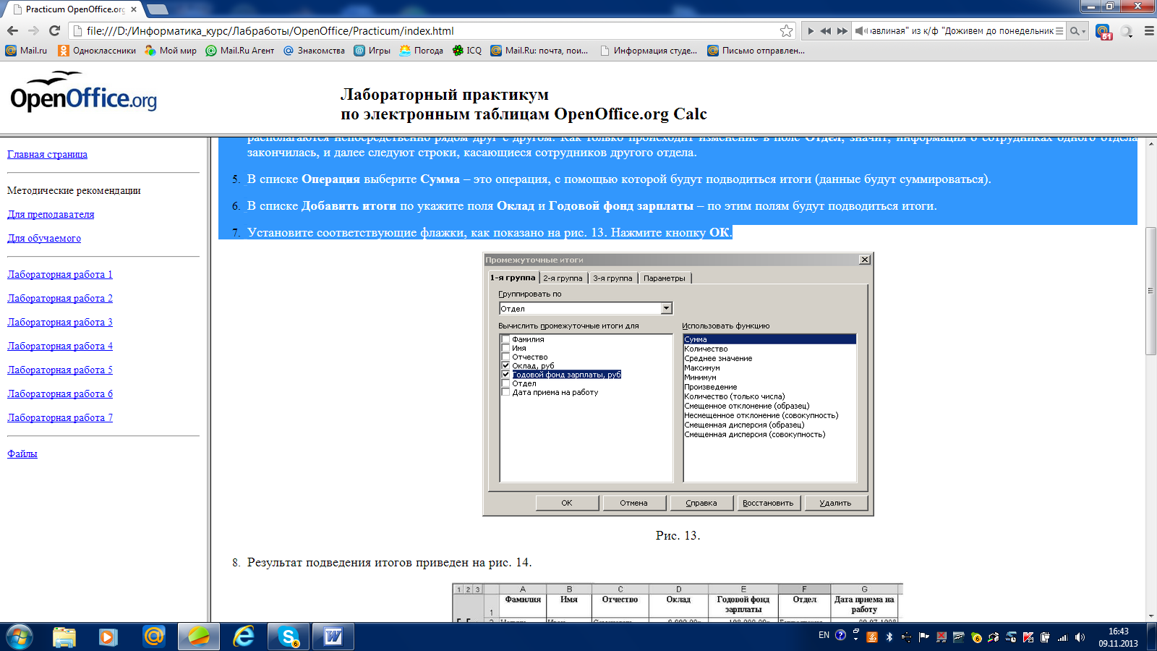Click the Отмена button
Screen dimensions: 1157x651
click(633, 503)
